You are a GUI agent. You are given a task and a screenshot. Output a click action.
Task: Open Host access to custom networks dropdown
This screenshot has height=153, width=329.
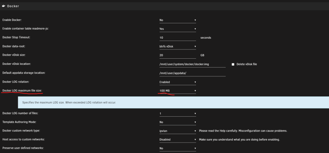178,140
